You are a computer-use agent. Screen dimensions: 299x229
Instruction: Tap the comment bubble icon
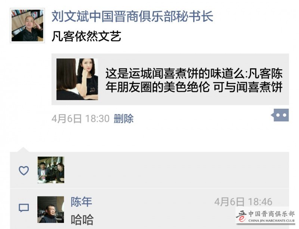pyautogui.click(x=24, y=208)
